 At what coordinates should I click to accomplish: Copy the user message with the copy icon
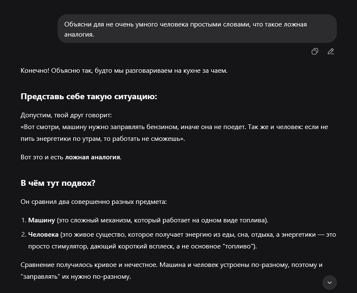click(315, 52)
